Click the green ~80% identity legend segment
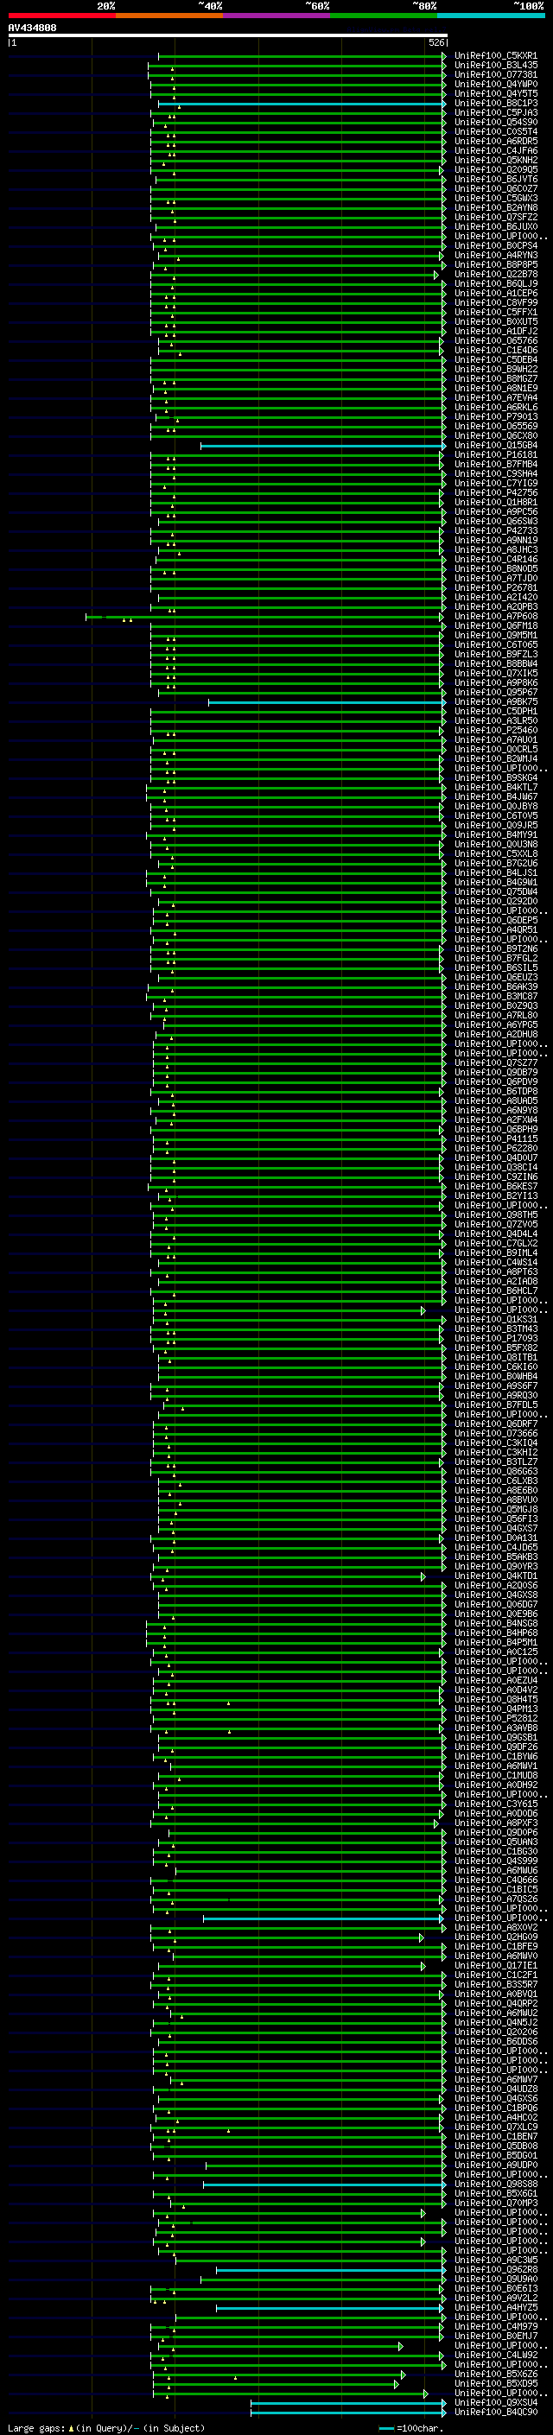The width and height of the screenshot is (553, 2435). click(384, 16)
